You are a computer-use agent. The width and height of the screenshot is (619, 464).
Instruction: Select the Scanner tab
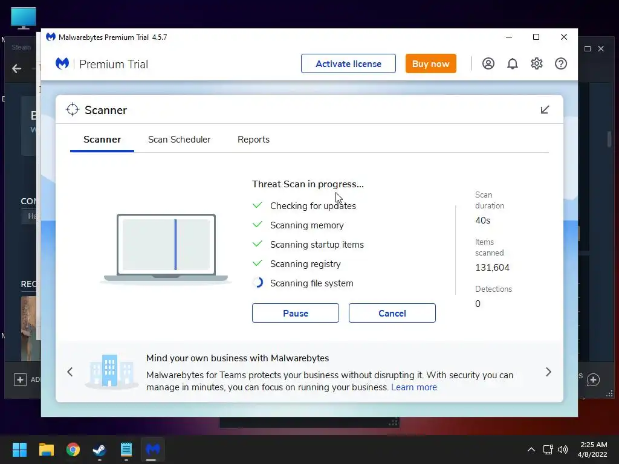102,140
